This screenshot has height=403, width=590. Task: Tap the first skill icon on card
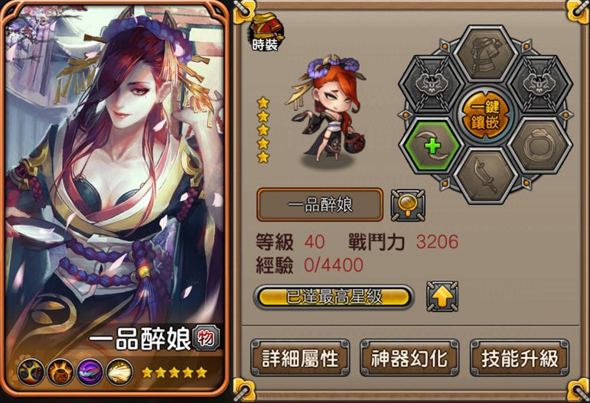point(31,372)
